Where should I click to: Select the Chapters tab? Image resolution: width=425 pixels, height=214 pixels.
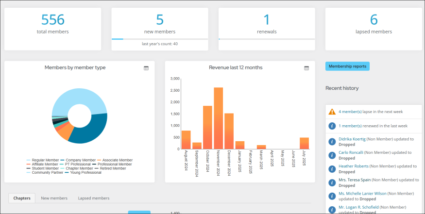click(x=22, y=198)
